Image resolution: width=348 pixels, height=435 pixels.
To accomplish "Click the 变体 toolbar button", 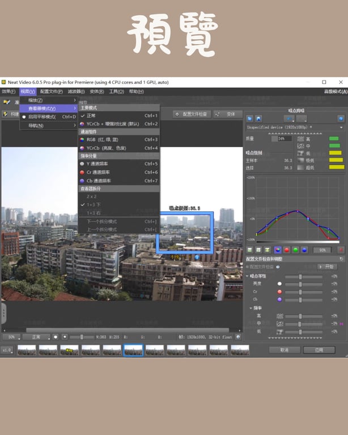I will click(x=227, y=114).
